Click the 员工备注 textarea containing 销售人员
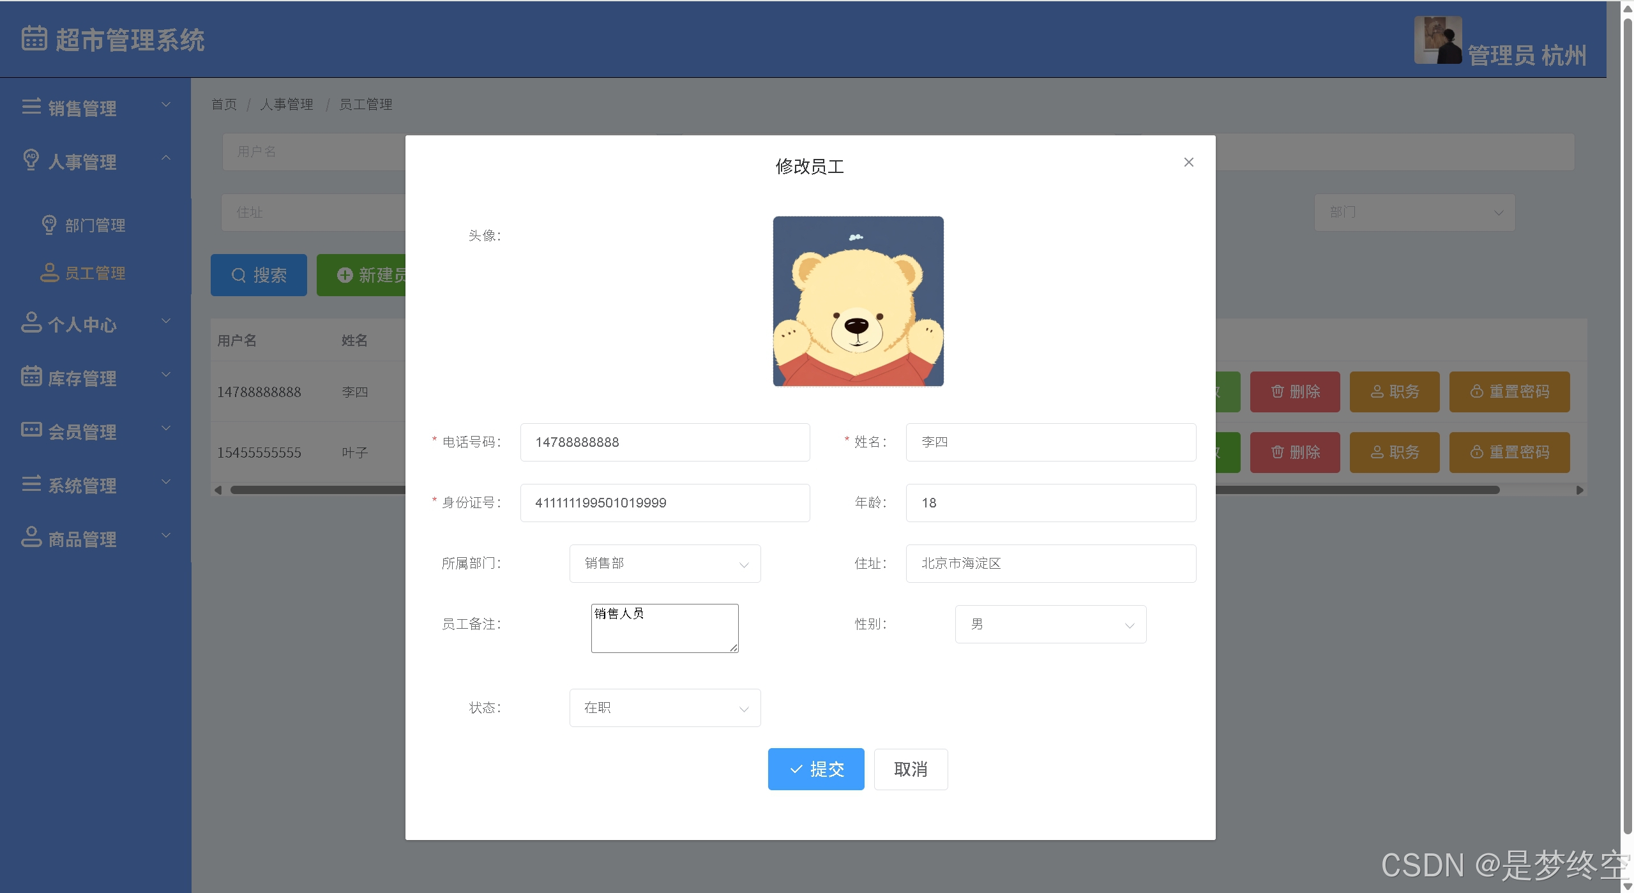 coord(664,629)
